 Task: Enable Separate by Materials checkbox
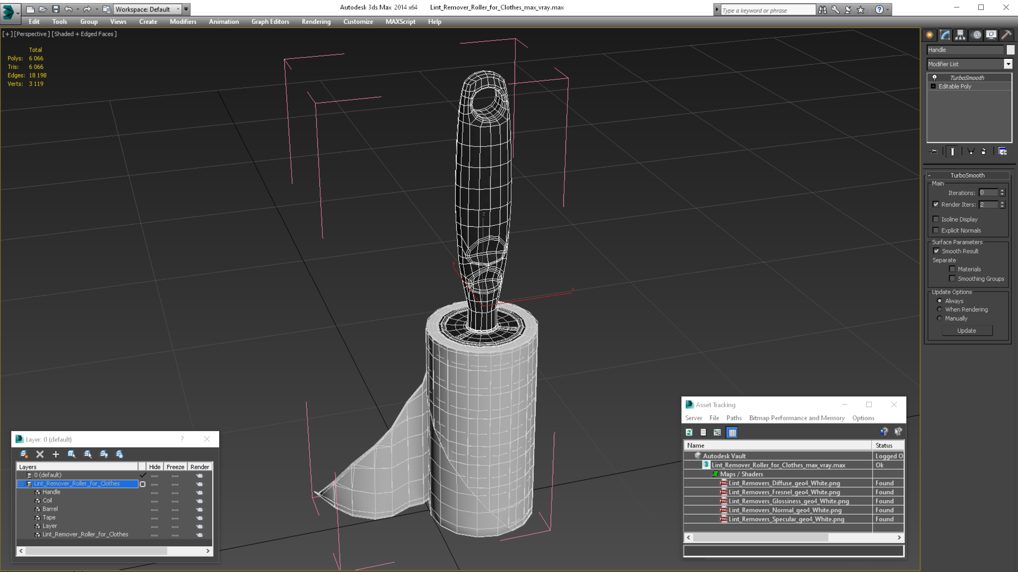coord(952,269)
